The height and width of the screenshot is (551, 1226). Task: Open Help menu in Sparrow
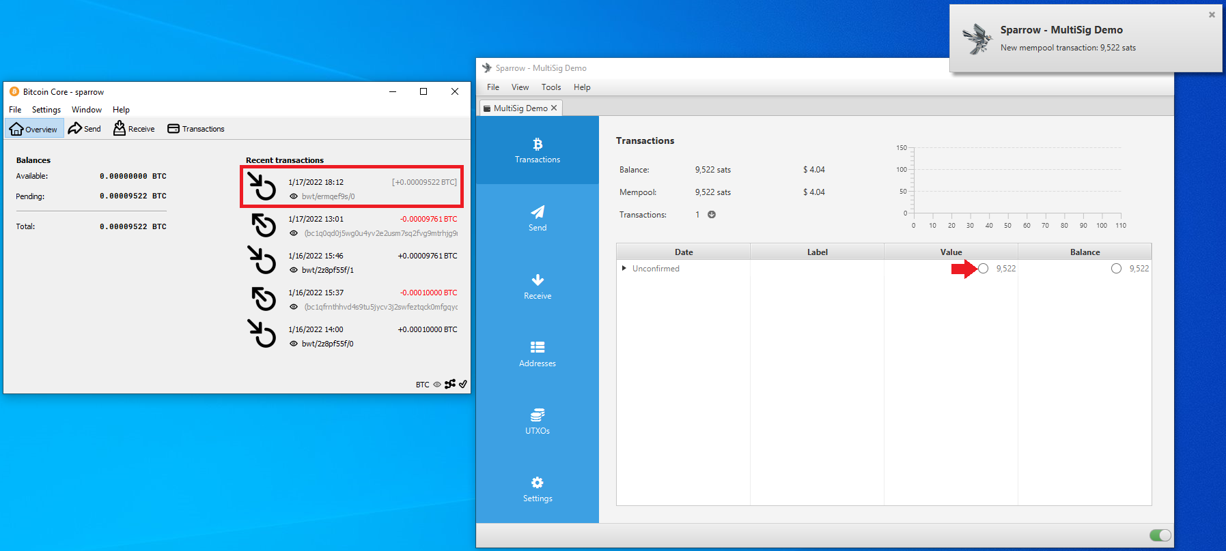tap(582, 87)
